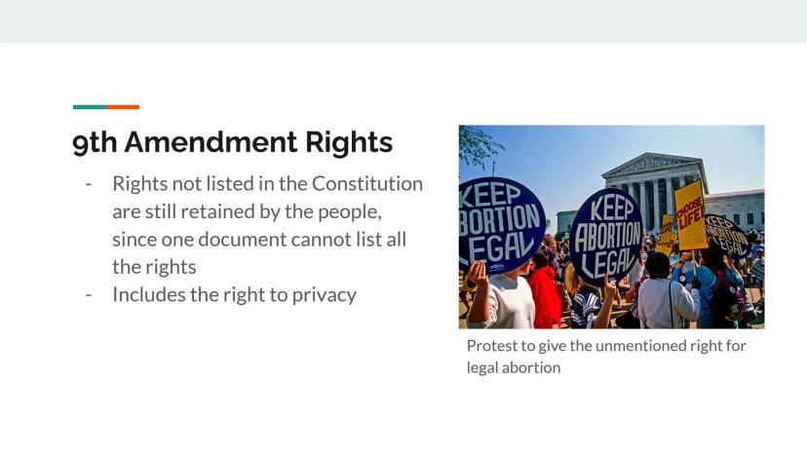Click the word "privacy" in the second bullet
The width and height of the screenshot is (807, 454).
tap(325, 294)
